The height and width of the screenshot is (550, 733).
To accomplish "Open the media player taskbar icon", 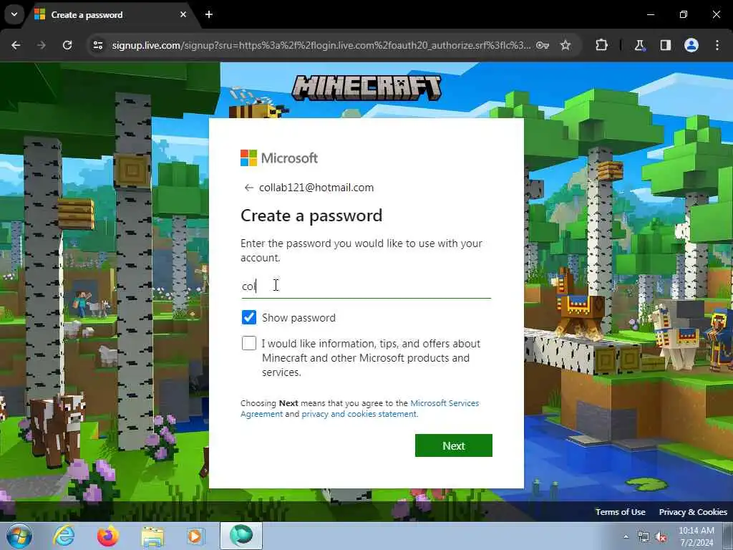I will click(195, 536).
